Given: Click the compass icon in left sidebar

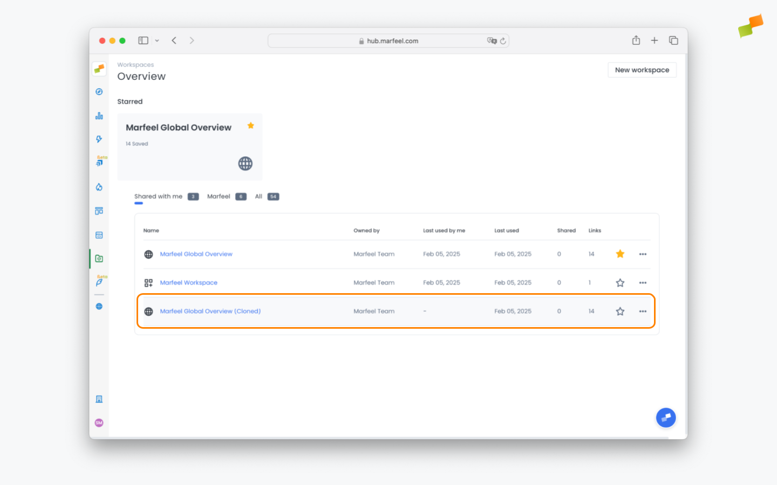Looking at the screenshot, I should tap(99, 92).
